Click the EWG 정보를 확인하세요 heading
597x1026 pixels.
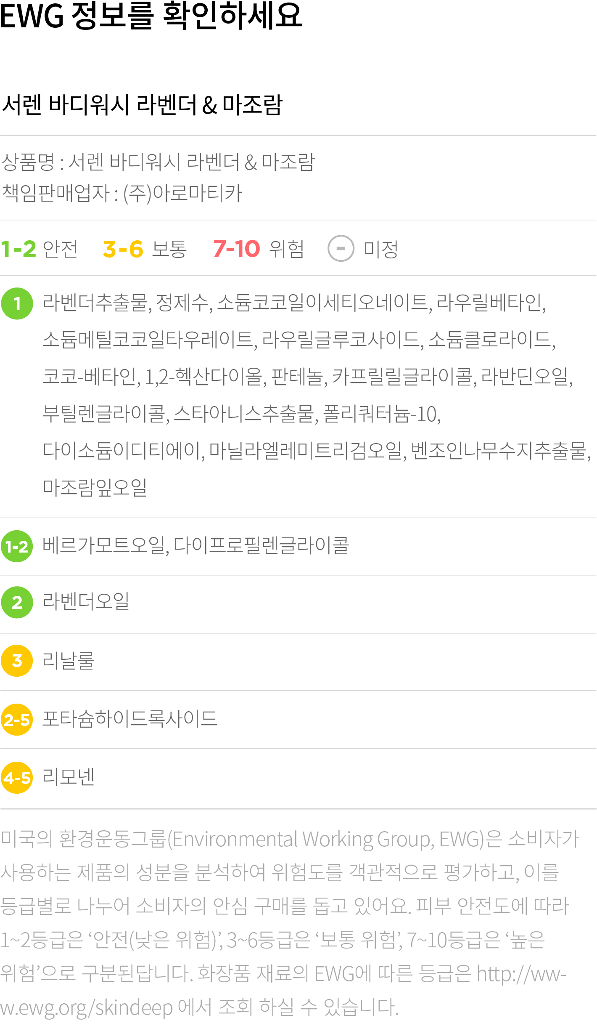[x=151, y=16]
